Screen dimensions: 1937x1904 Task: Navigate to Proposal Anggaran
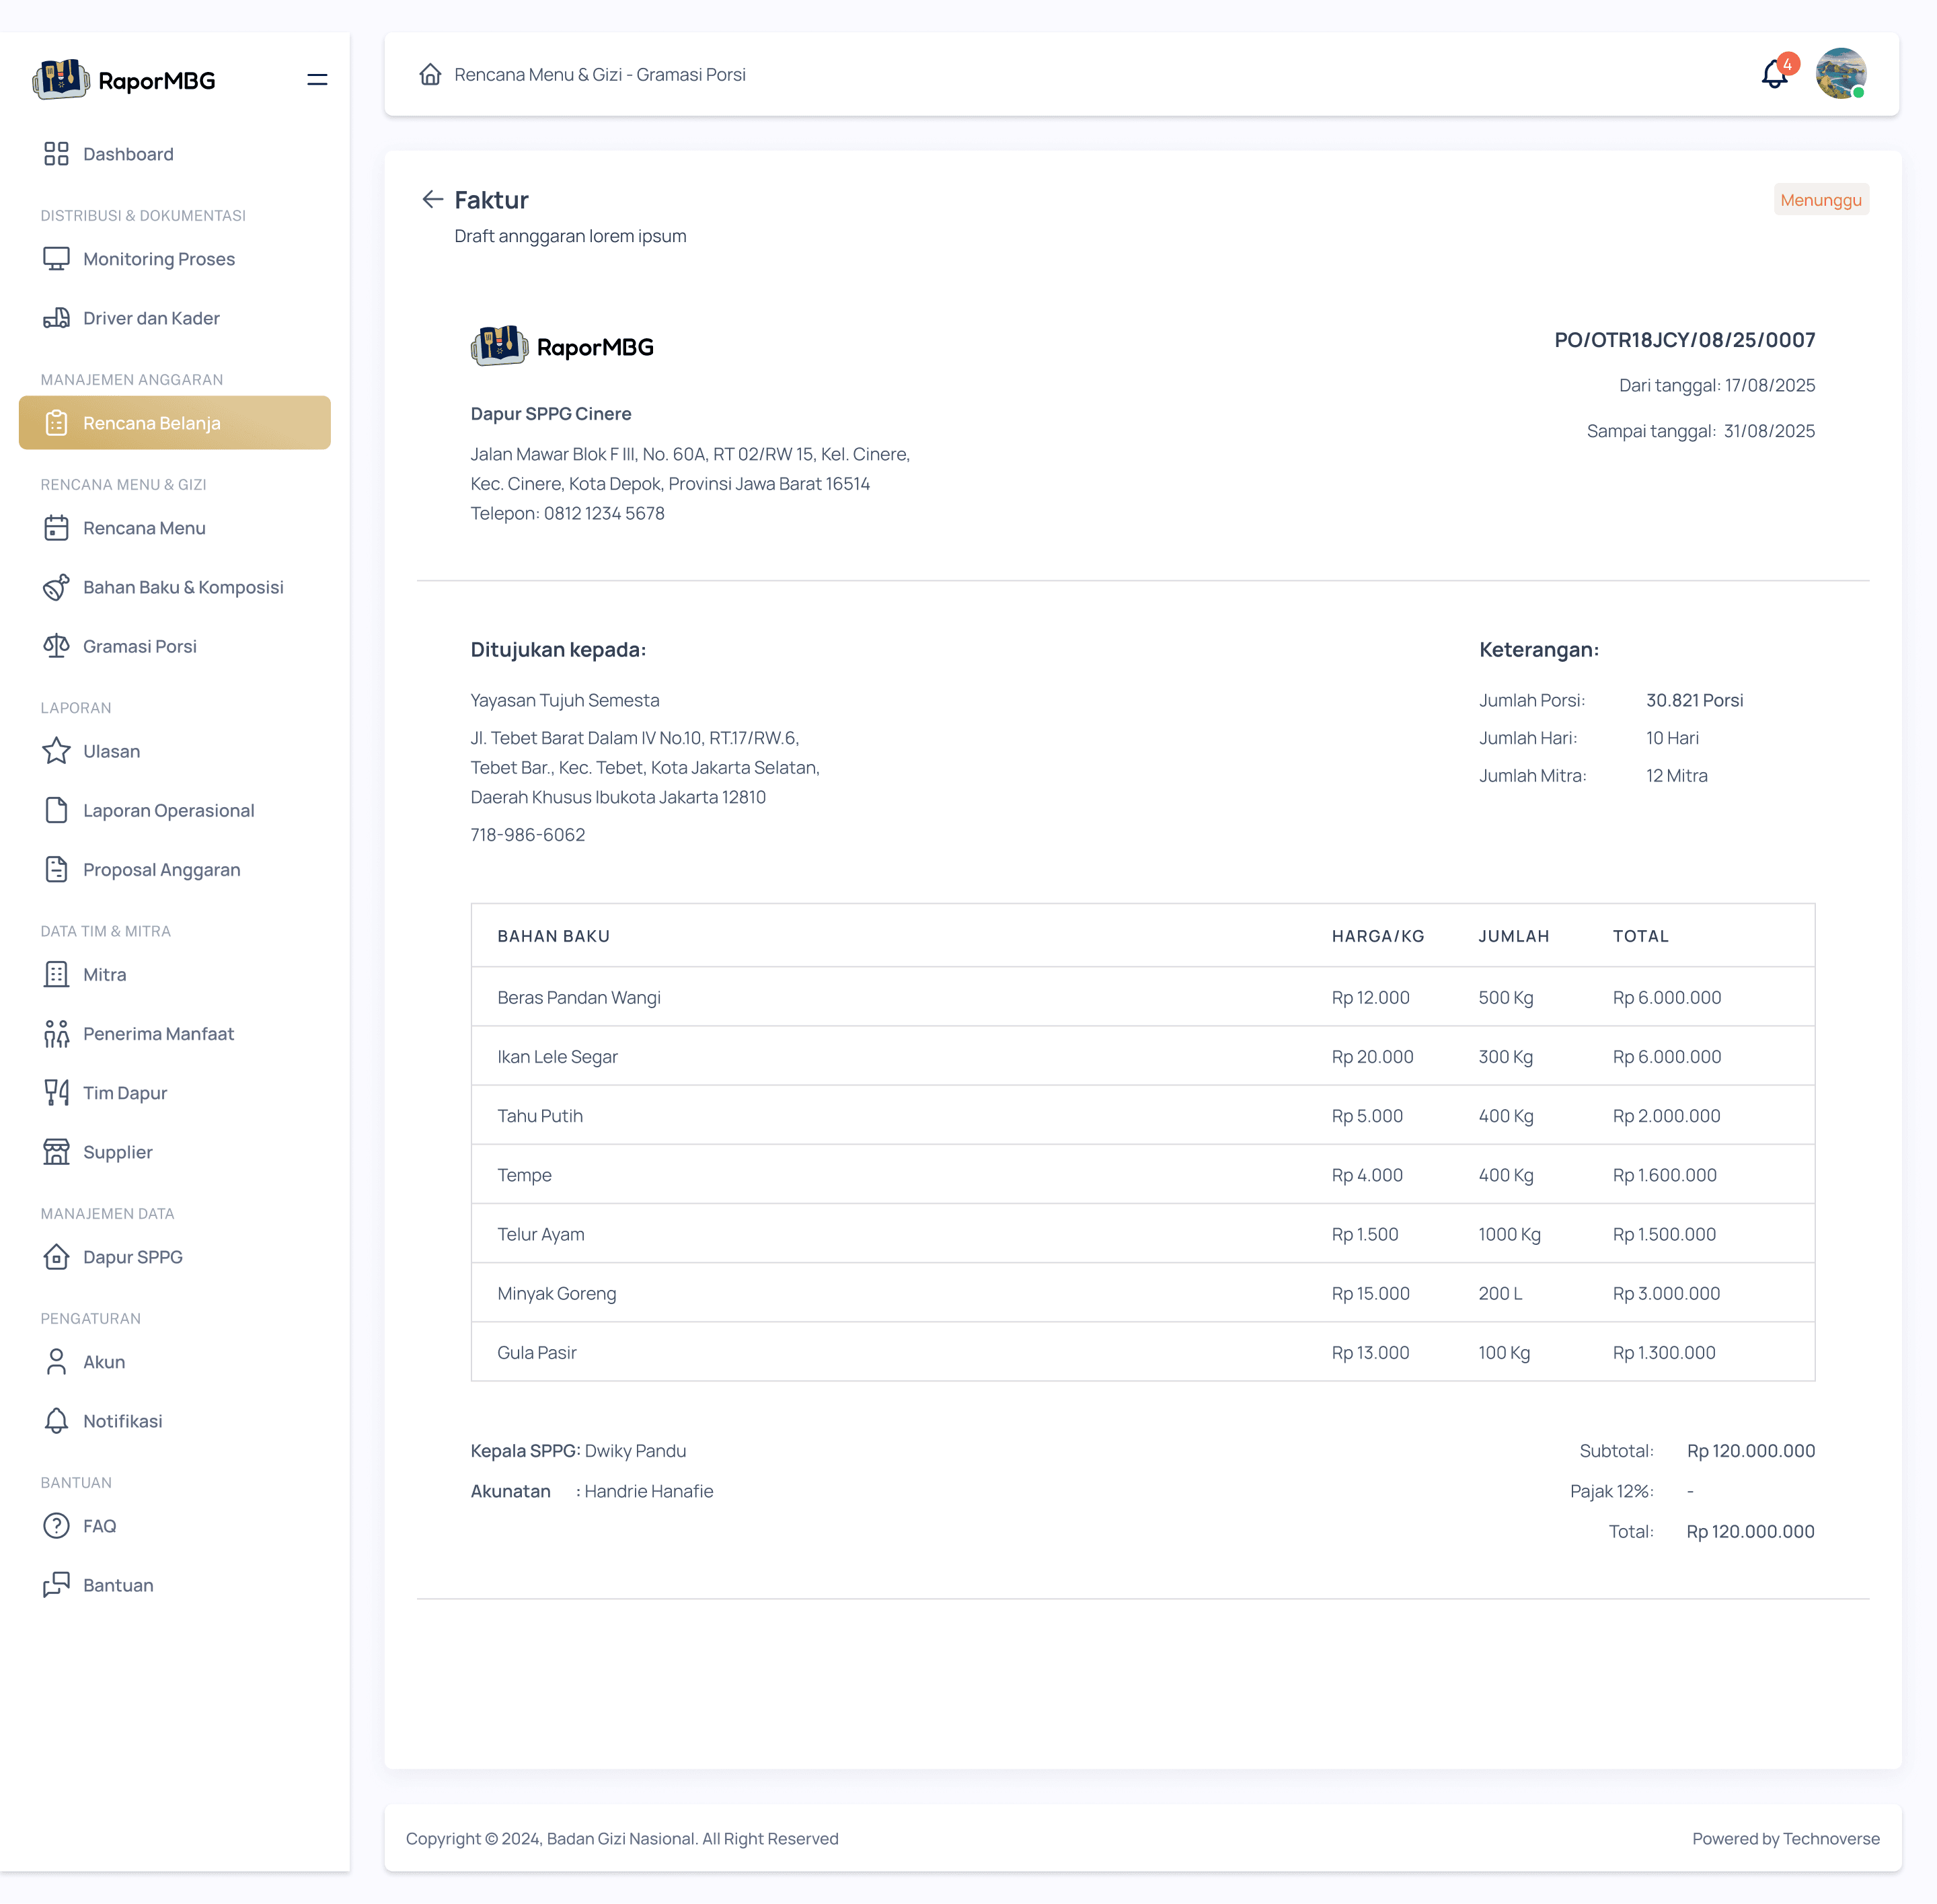161,870
